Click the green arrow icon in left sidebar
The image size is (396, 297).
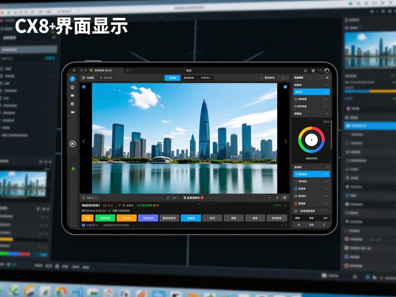73,169
